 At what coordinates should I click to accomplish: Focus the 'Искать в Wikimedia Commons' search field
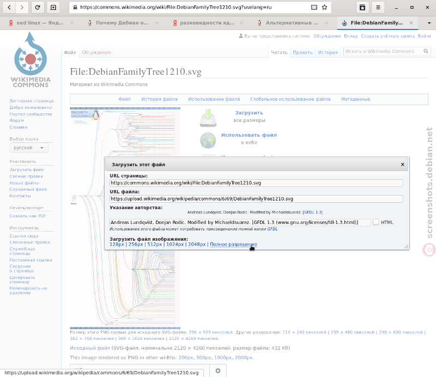click(383, 51)
